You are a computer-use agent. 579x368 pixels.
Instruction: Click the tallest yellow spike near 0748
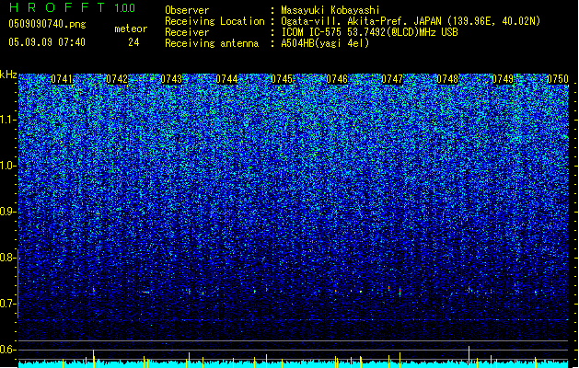(x=469, y=357)
